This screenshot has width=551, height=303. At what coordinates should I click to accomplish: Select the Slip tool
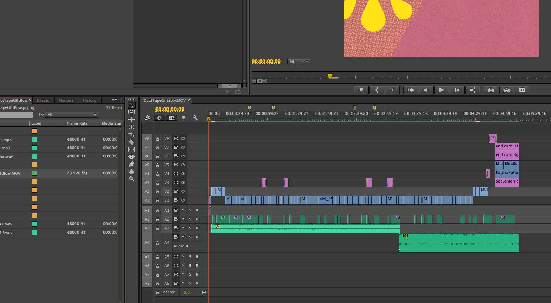point(131,149)
